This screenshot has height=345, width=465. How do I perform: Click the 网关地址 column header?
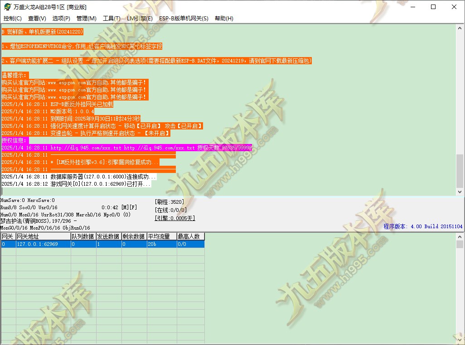coord(44,236)
